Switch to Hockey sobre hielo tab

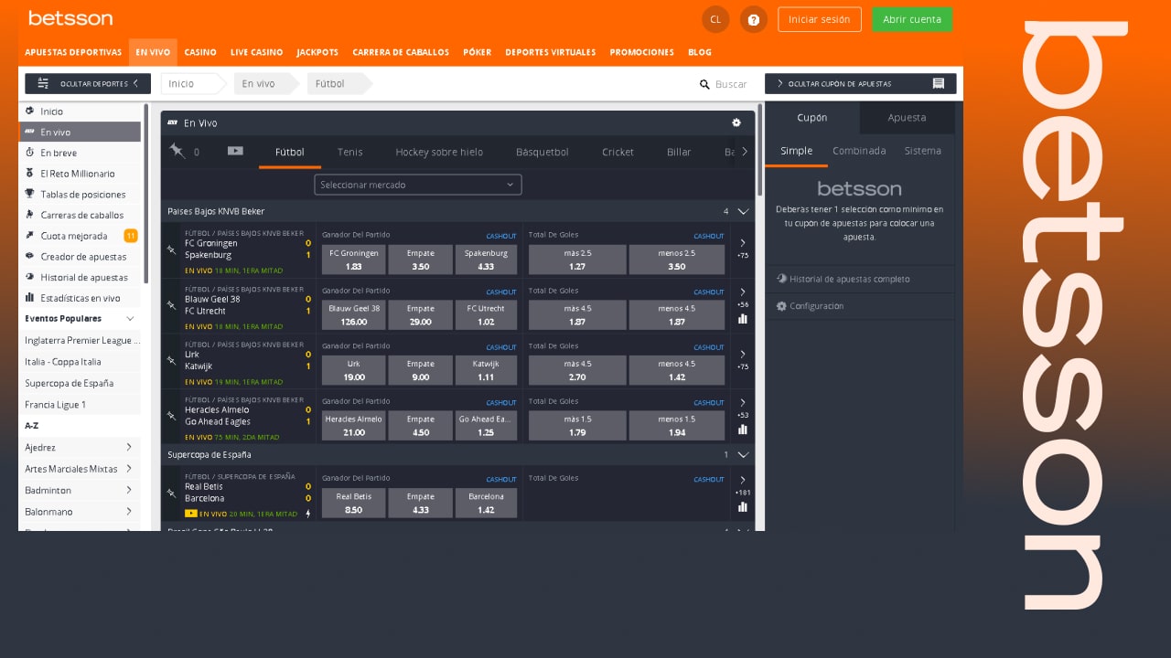(439, 152)
